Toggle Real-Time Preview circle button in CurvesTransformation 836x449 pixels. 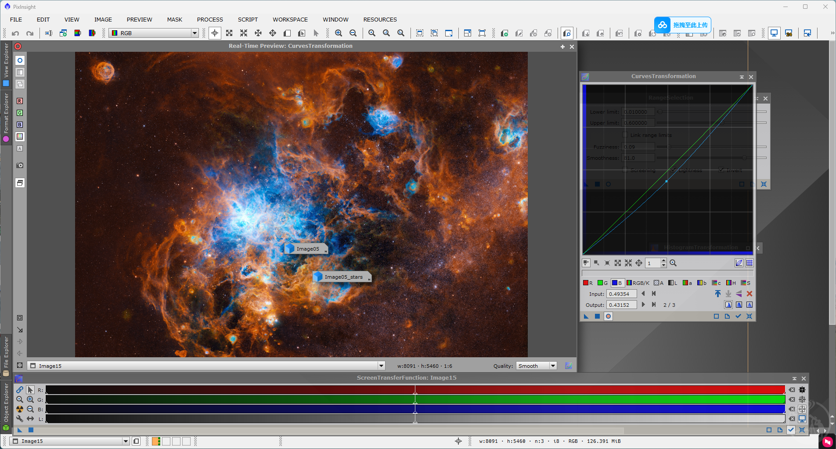tap(608, 316)
